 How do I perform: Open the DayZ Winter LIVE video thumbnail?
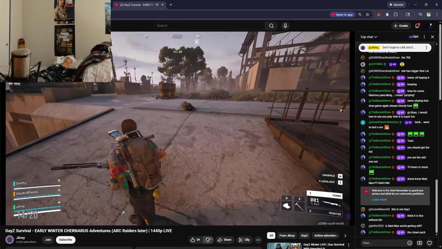click(x=284, y=246)
